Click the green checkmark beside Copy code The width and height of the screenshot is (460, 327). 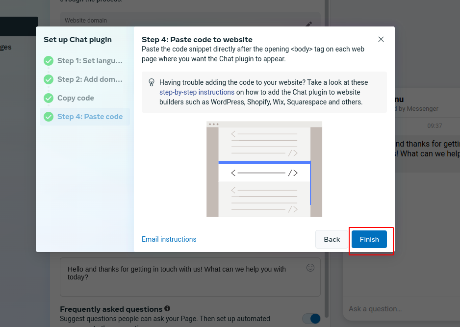[x=49, y=98]
